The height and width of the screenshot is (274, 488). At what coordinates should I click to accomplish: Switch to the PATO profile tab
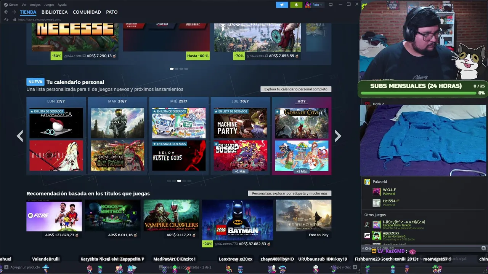pos(112,12)
